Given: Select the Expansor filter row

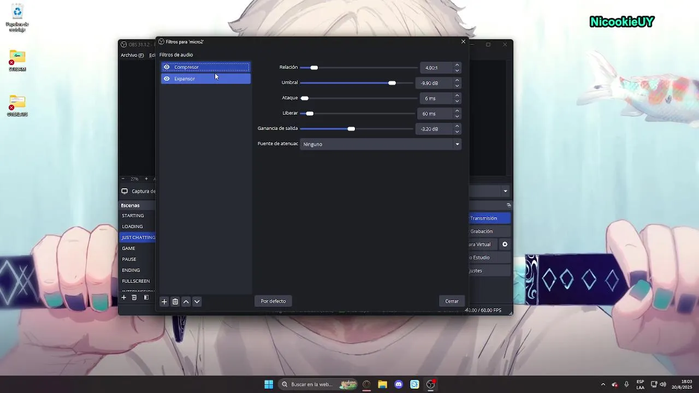Looking at the screenshot, I should pos(205,79).
